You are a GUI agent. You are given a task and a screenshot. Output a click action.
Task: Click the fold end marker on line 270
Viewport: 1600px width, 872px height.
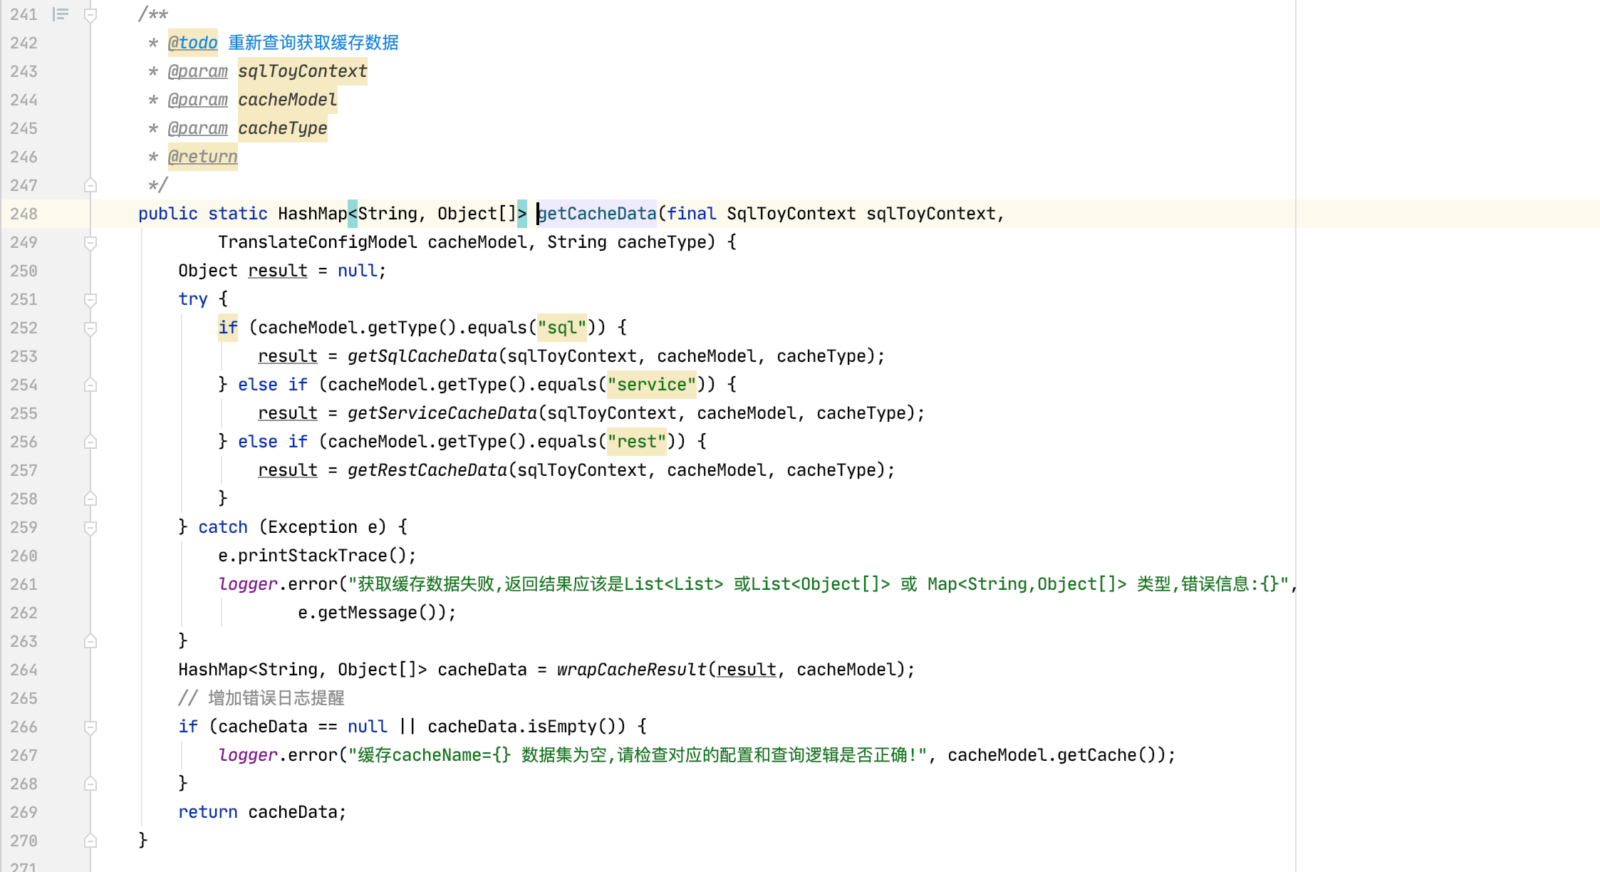click(90, 841)
